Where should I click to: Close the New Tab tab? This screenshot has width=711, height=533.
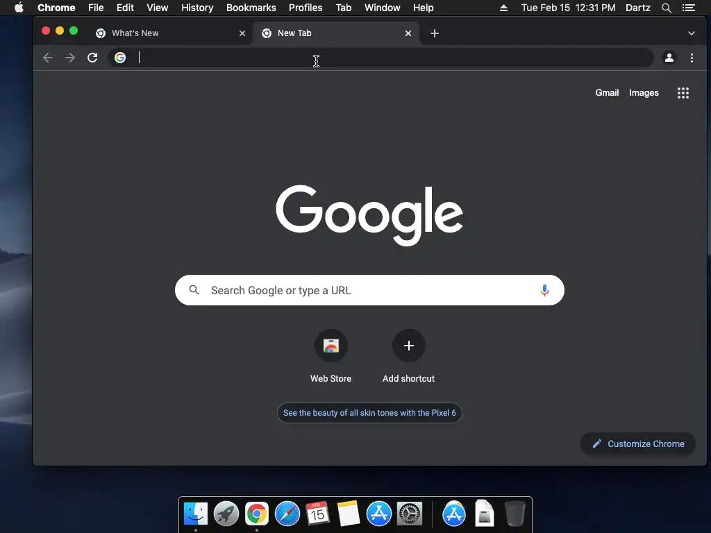click(408, 33)
